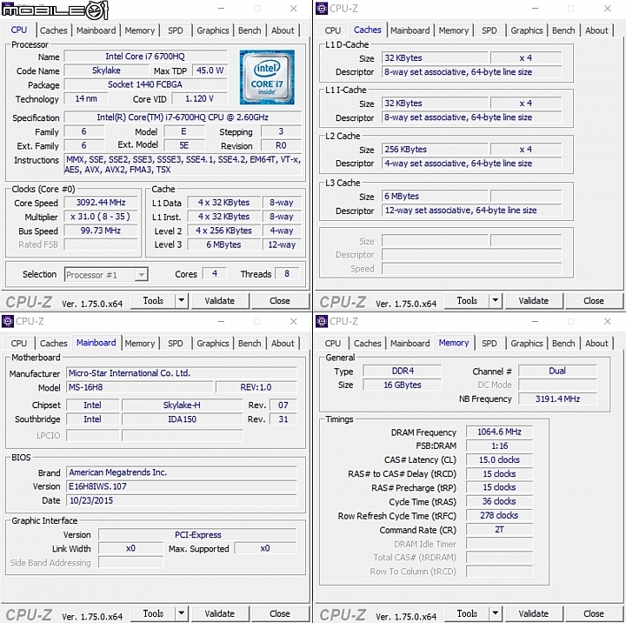Screen dimensions: 626x623
Task: Click the Multiplier value x 31.0
Action: tap(101, 217)
